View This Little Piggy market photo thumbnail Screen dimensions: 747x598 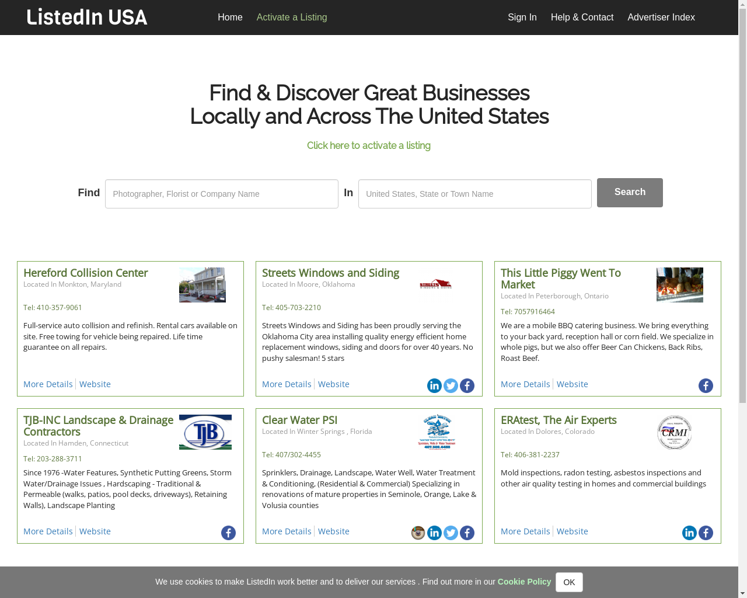coord(680,285)
